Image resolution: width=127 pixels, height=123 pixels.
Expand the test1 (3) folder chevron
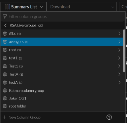click(x=119, y=58)
